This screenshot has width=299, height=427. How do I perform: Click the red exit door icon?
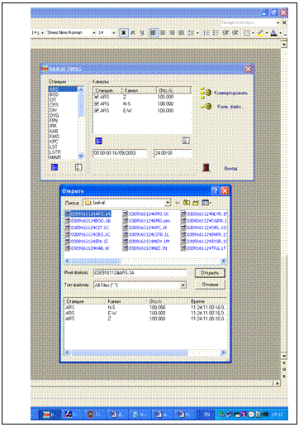pos(206,167)
